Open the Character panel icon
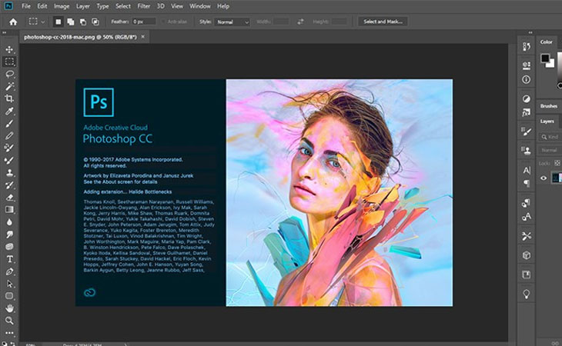Screen dimensions: 562x346 pos(527,170)
